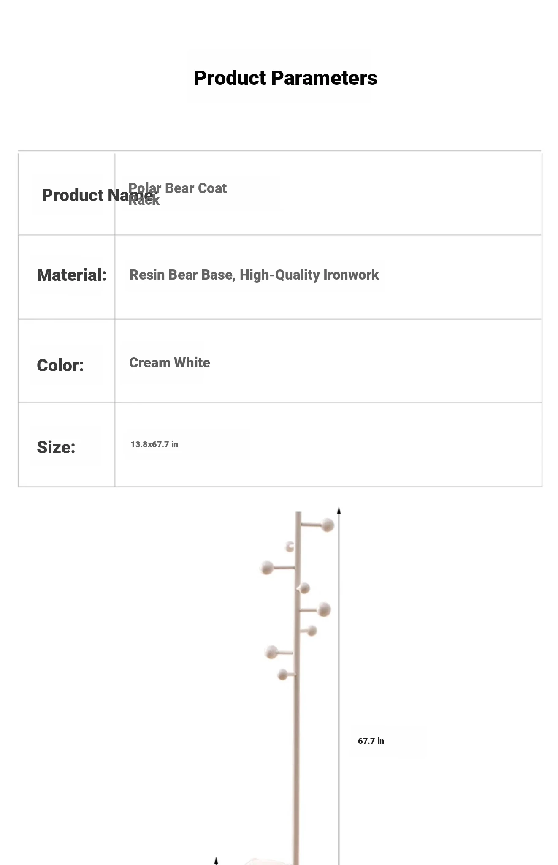
Task: Click the Polar Bear Coat Rack text
Action: pyautogui.click(x=177, y=194)
